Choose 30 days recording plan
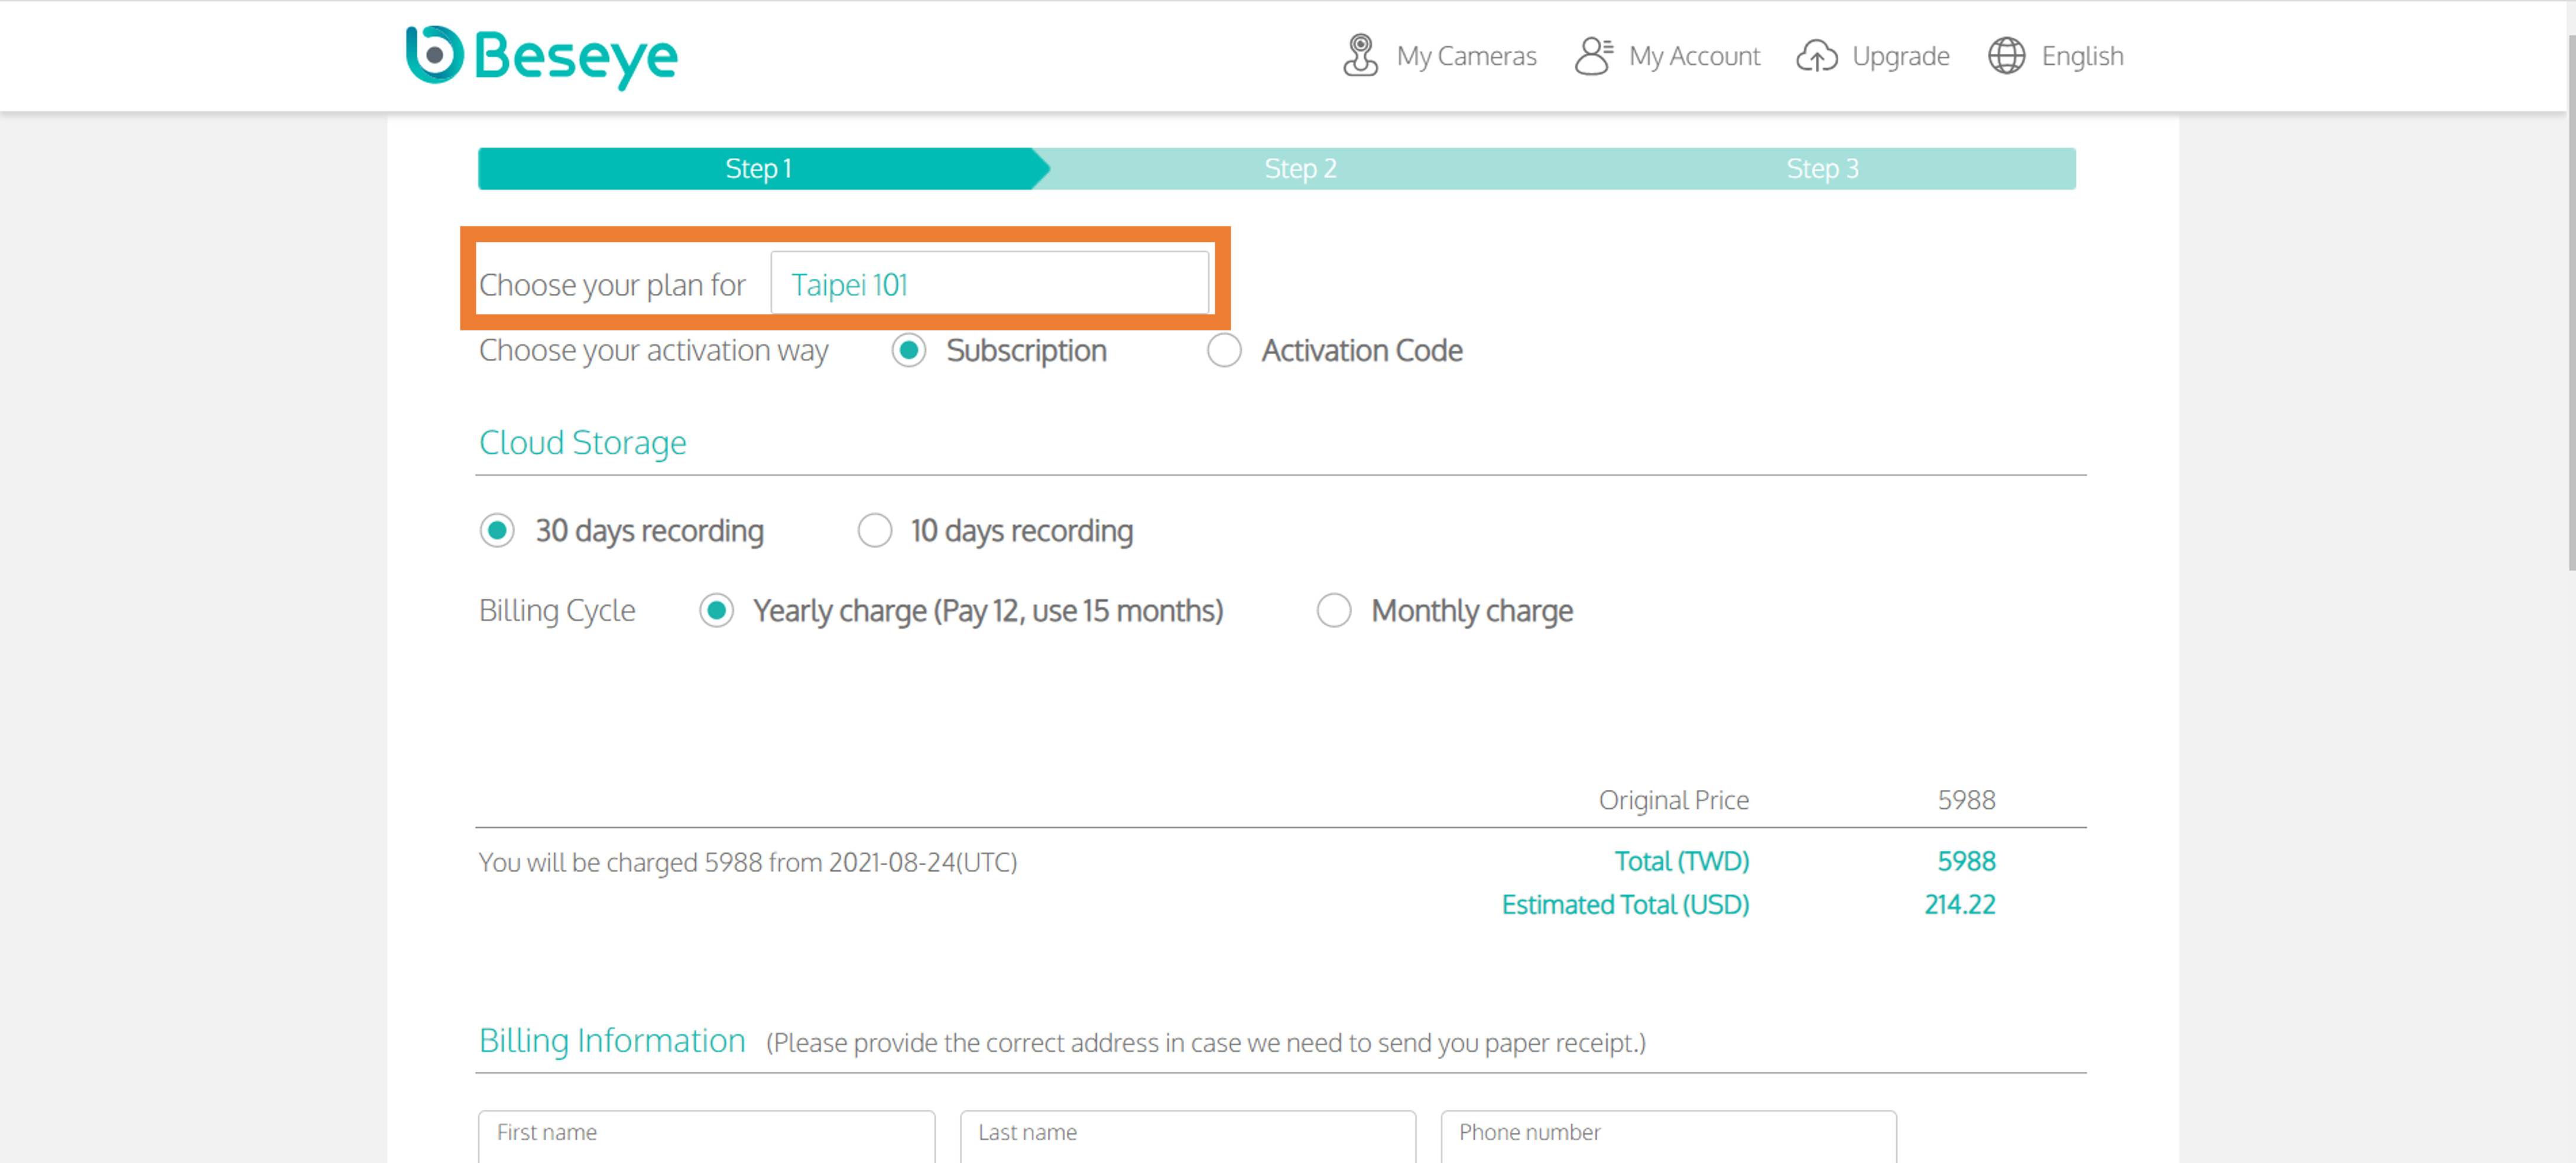Screen dimensions: 2576x1163 coord(497,530)
